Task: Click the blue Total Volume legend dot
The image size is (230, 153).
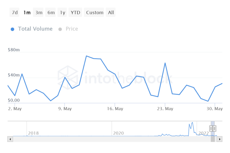Action: (x=12, y=29)
